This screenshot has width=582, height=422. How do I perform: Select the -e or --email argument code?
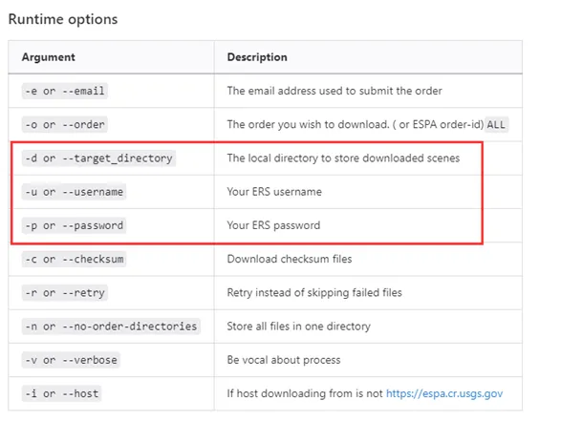tap(63, 91)
